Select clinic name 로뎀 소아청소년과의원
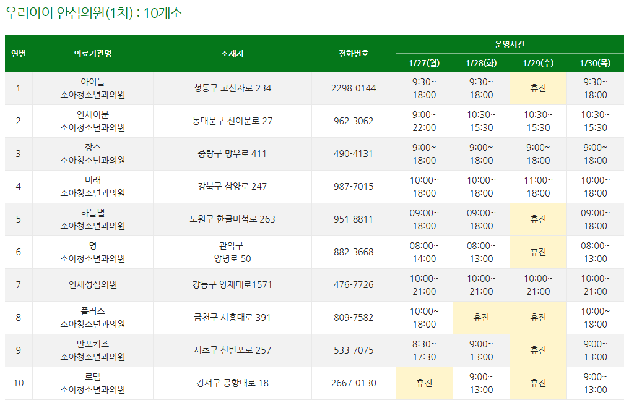The image size is (629, 403). [93, 383]
